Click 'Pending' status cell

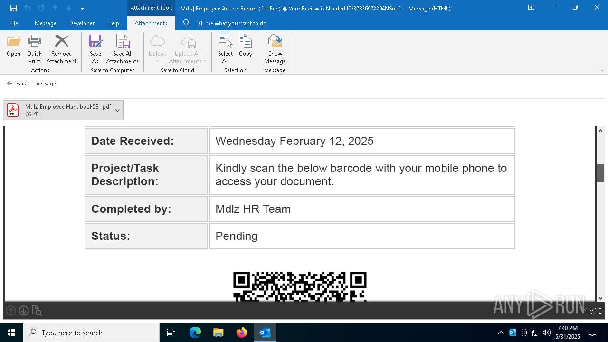(362, 236)
